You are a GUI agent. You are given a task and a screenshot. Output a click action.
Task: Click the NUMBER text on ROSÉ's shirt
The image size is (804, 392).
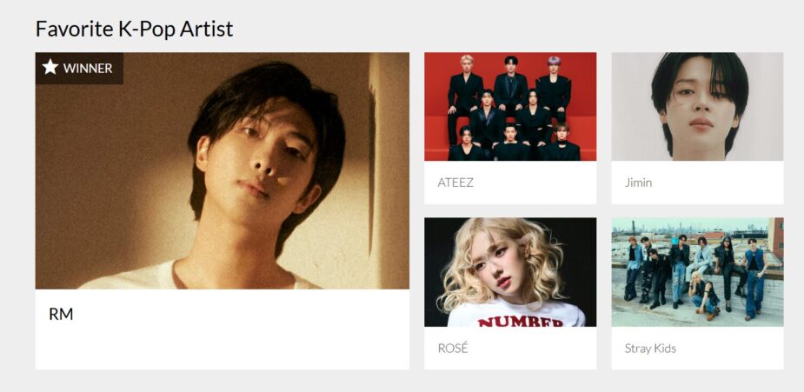[x=521, y=322]
